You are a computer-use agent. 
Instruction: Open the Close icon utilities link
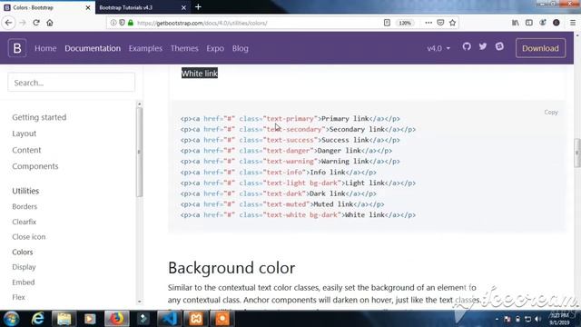pos(29,236)
